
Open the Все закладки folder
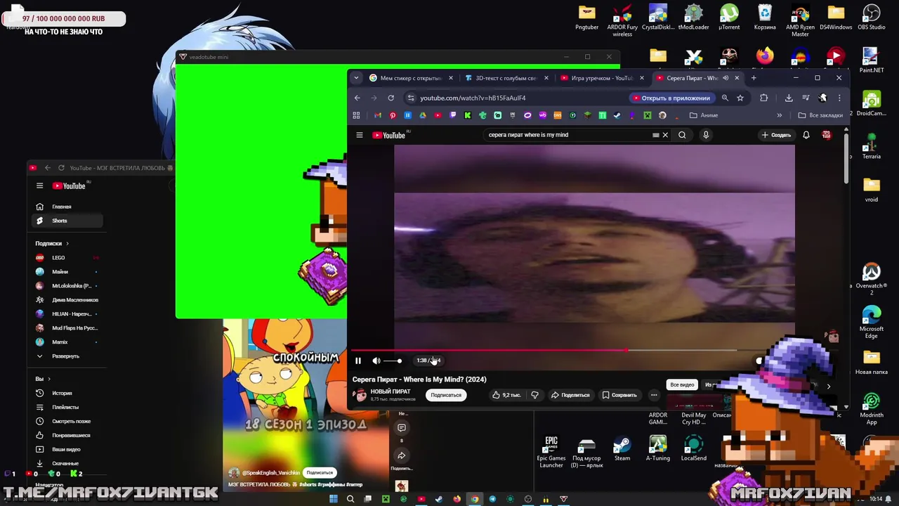tap(820, 115)
